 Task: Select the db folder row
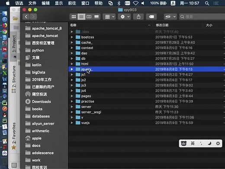pos(147,58)
